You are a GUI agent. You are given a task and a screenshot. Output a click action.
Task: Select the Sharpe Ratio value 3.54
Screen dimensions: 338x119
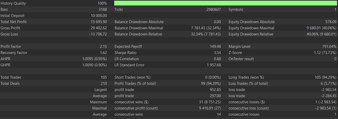pos(217,53)
